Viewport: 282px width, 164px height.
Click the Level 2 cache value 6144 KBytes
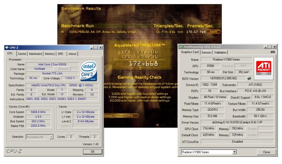coord(86,121)
